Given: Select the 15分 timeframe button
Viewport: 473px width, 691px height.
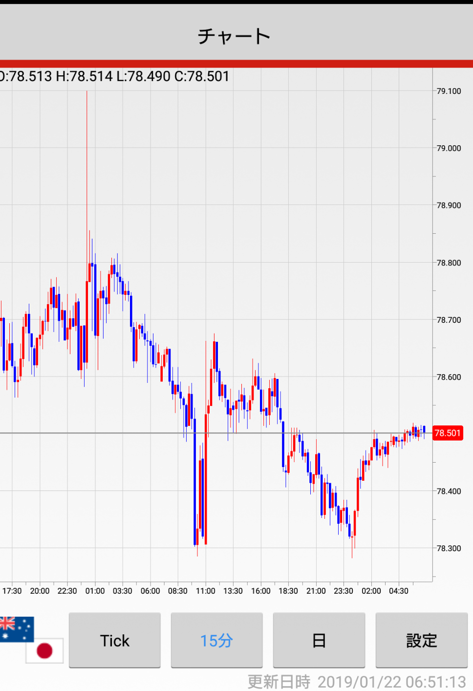Looking at the screenshot, I should coord(216,640).
